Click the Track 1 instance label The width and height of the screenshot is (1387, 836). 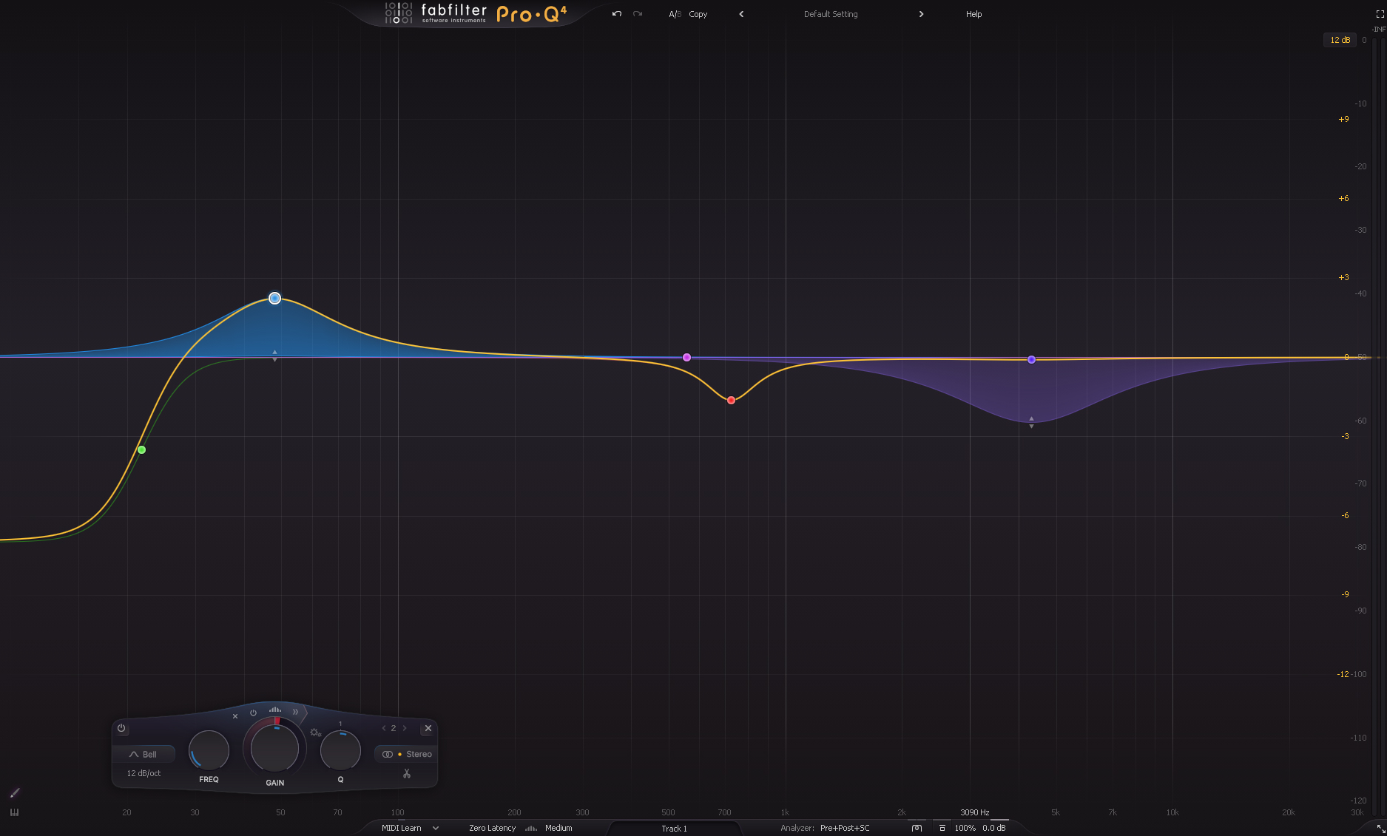coord(674,829)
